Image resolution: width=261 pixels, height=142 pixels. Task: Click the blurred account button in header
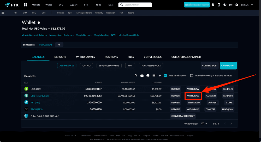(x=197, y=5)
